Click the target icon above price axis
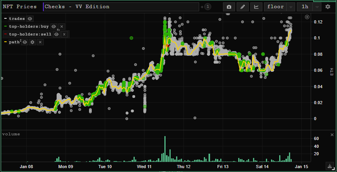Screen dimensions: 337x172 (307, 17)
